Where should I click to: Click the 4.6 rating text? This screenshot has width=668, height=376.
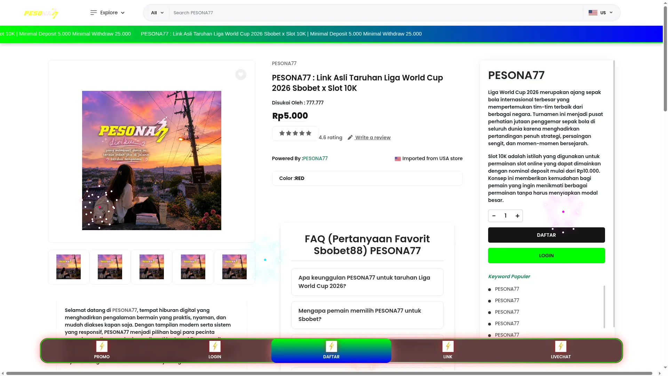[331, 138]
